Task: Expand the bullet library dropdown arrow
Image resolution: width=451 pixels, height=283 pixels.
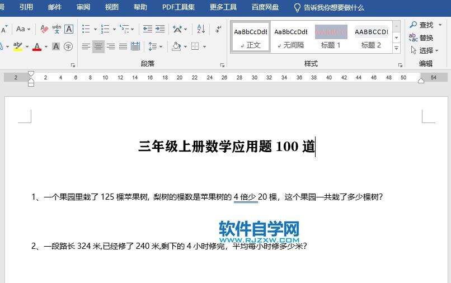Action: tap(95, 29)
